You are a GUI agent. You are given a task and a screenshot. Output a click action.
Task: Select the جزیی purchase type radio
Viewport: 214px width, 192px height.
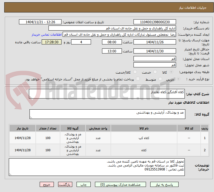pyautogui.click(x=178, y=79)
